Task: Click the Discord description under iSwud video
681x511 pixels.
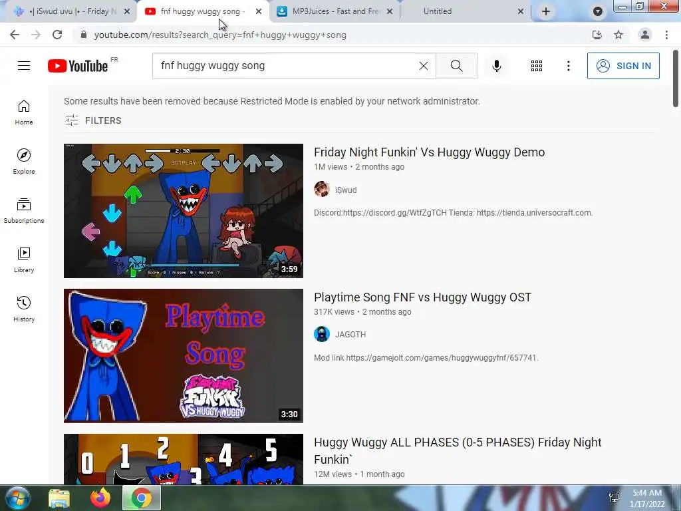Action: (x=453, y=213)
